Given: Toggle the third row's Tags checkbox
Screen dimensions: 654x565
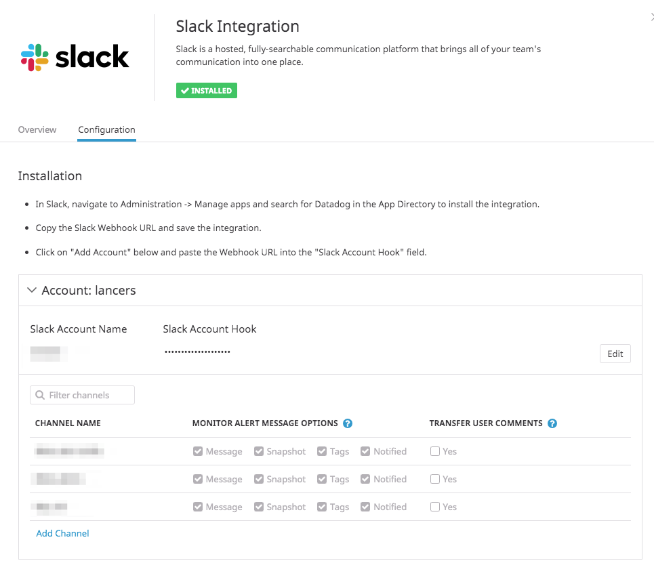Looking at the screenshot, I should [x=322, y=507].
